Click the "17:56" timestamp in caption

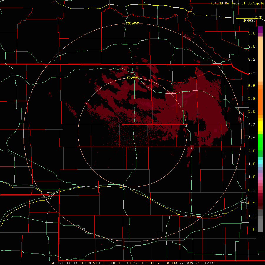211,263
